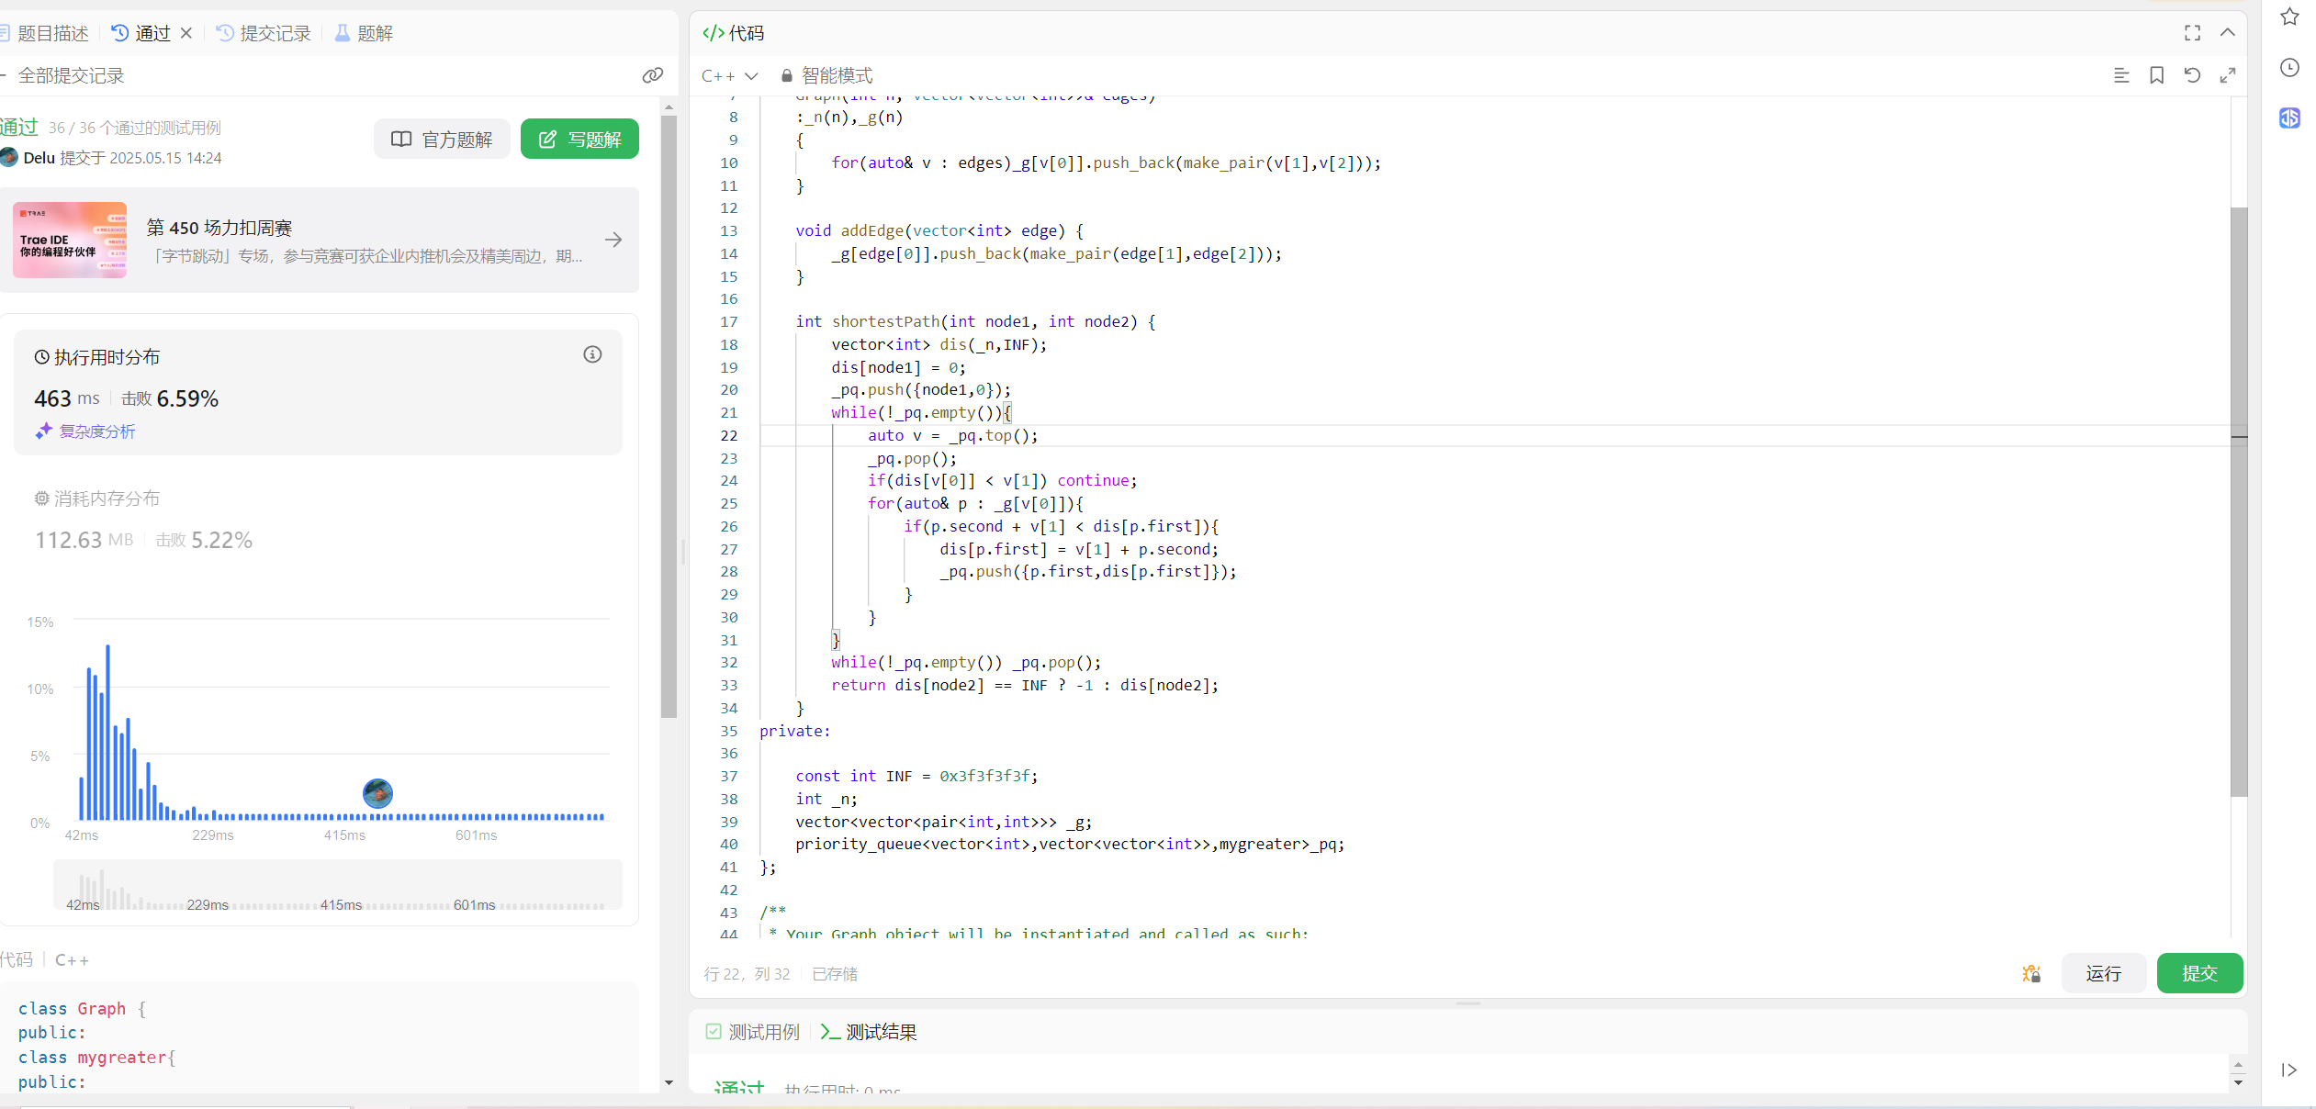2316x1109 pixels.
Task: Reset the code with the undo arrow icon
Action: point(2192,75)
